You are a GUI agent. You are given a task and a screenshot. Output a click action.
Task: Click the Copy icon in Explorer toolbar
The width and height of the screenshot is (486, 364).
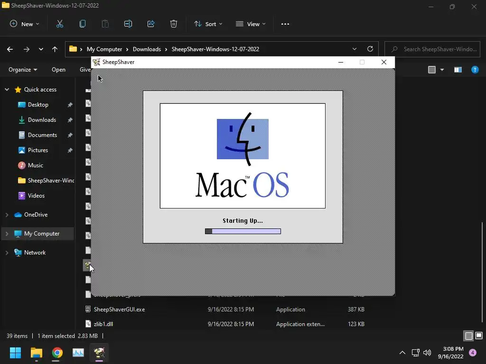point(83,24)
